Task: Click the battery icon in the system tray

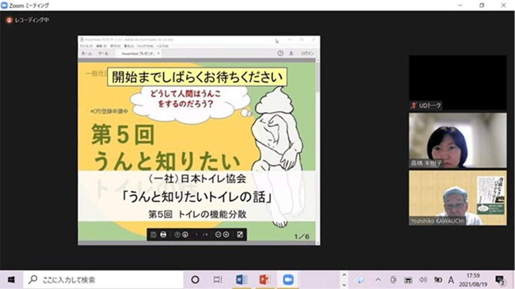Action: [x=438, y=280]
